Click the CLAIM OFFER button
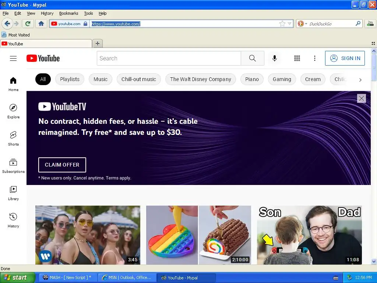The width and height of the screenshot is (377, 283). click(x=62, y=165)
